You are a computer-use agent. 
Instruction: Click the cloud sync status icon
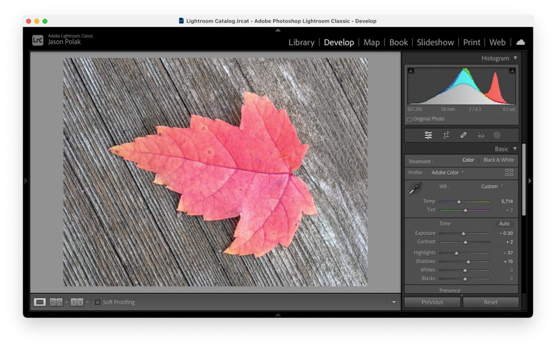click(x=520, y=42)
